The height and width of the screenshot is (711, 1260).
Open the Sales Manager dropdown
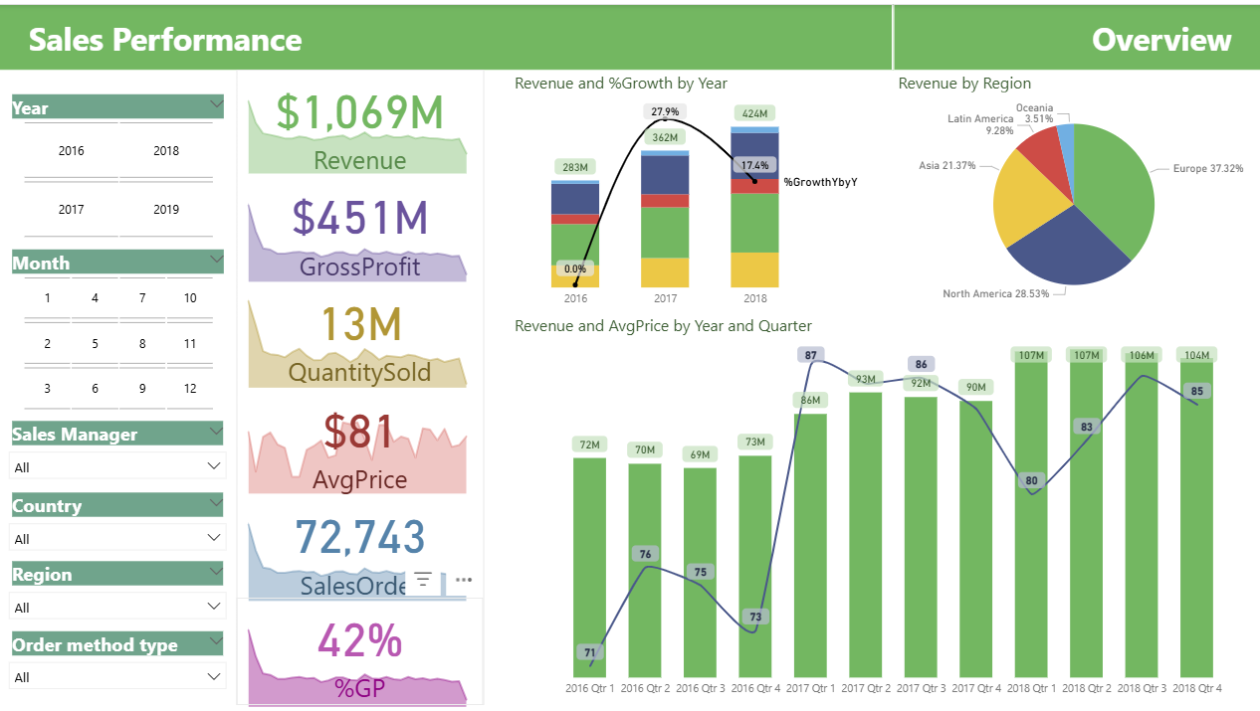117,466
